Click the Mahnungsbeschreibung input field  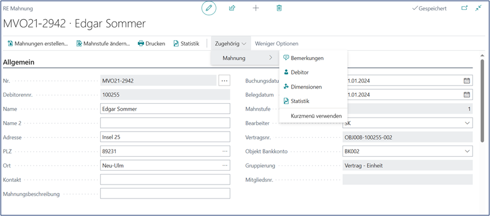(165, 193)
